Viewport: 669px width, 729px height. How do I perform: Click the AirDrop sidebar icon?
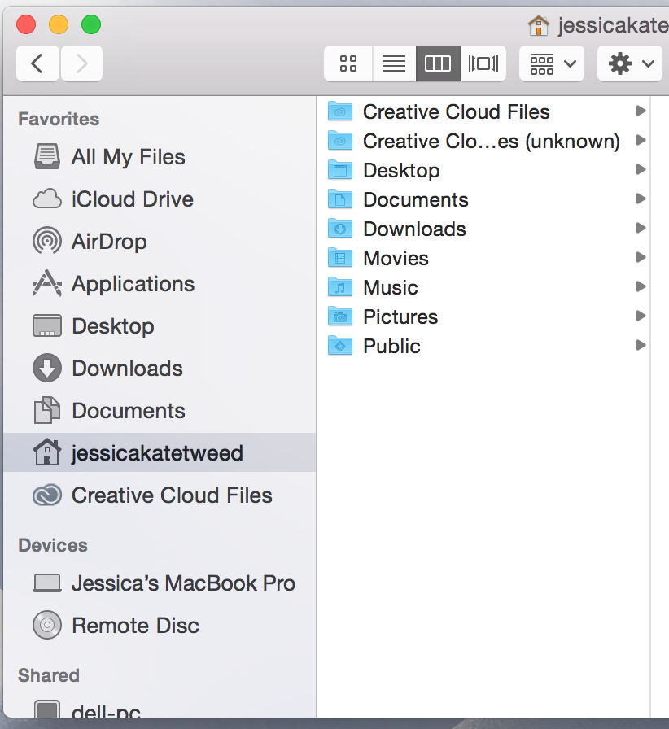coord(47,241)
